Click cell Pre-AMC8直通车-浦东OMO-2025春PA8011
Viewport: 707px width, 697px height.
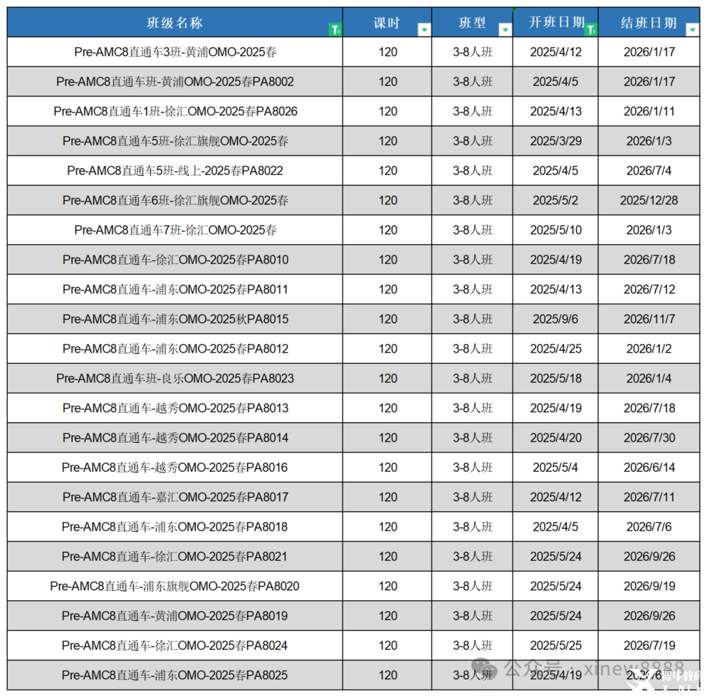click(175, 289)
